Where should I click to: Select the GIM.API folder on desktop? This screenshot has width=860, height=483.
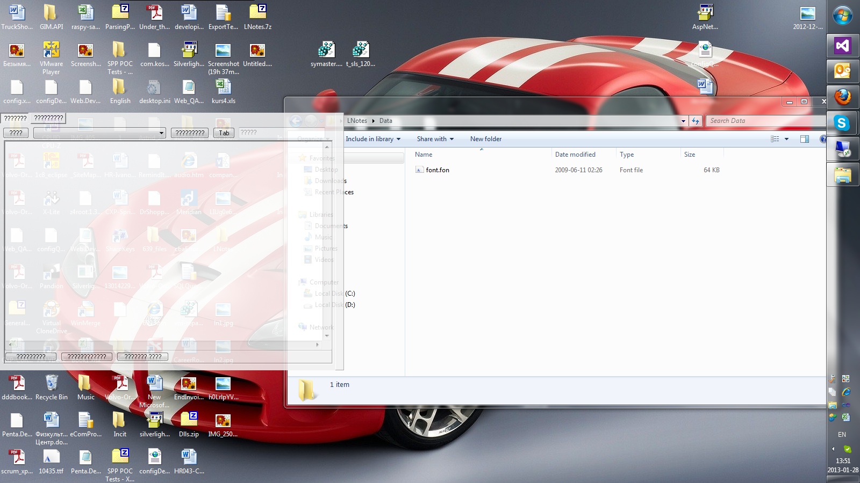[x=51, y=17]
